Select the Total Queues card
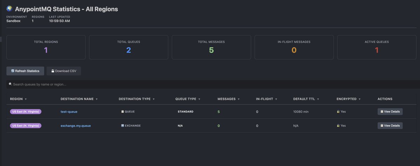420x166 pixels. coord(128,47)
